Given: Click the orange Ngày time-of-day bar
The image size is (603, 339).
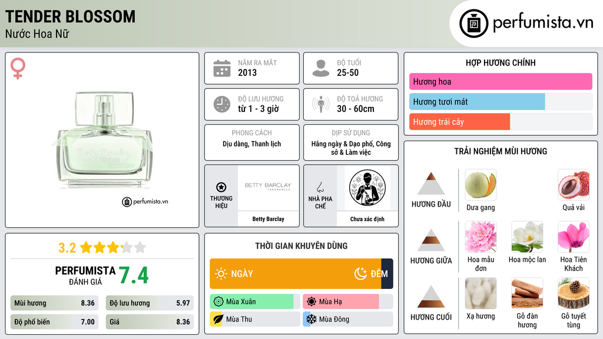Looking at the screenshot, I should (296, 274).
